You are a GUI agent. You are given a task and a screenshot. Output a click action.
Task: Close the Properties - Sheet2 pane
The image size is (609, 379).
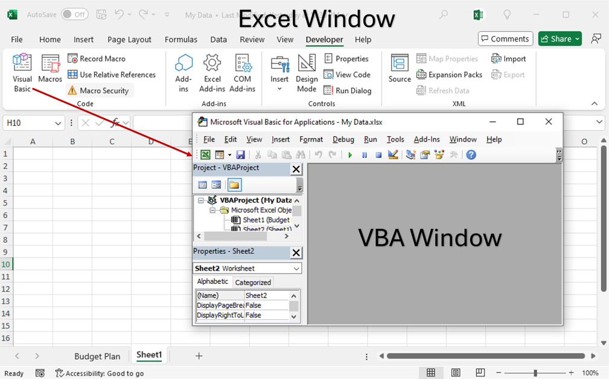point(296,252)
